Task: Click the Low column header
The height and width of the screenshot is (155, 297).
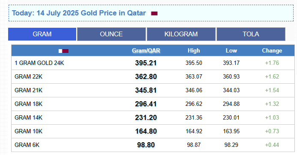Action: coord(231,50)
